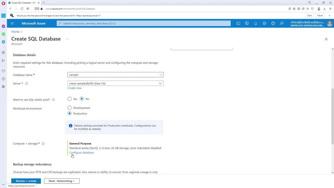Click Never in password manager prompt
This screenshot has height=188, width=334.
click(x=320, y=15)
